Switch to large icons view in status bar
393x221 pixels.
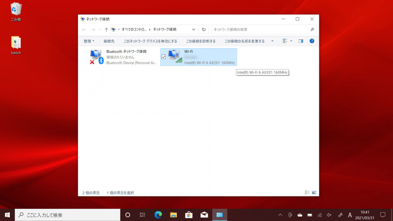[314, 193]
